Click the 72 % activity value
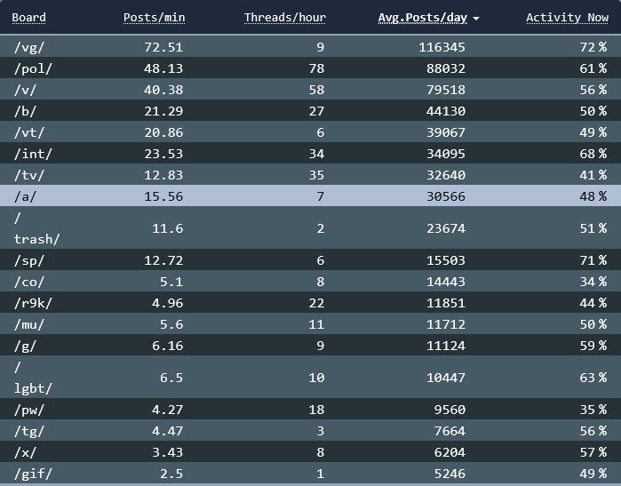This screenshot has height=486, width=621. 593,47
